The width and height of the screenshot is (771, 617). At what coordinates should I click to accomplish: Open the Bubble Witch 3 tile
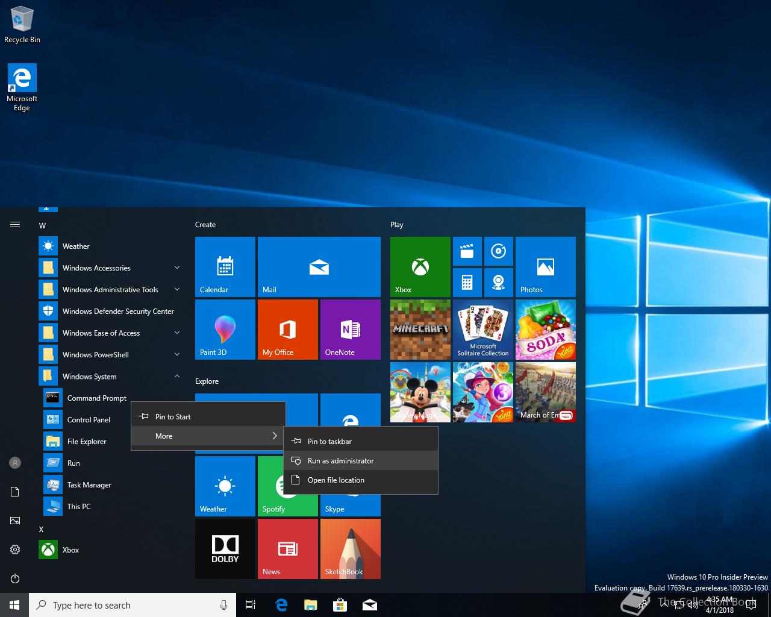point(483,392)
